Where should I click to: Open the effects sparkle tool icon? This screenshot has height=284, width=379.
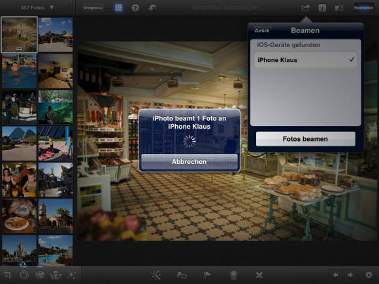pyautogui.click(x=72, y=275)
